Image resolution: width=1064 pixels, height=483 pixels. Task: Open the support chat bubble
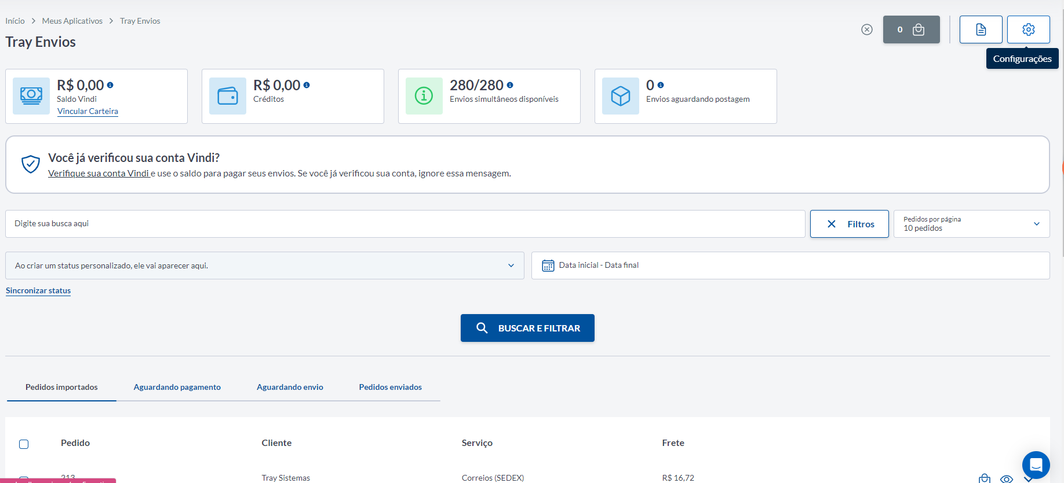[x=1036, y=465]
